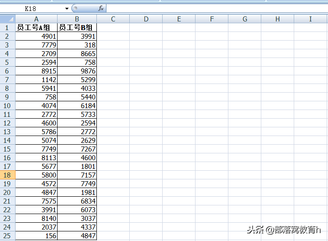Click cell containing 2709

[37, 54]
